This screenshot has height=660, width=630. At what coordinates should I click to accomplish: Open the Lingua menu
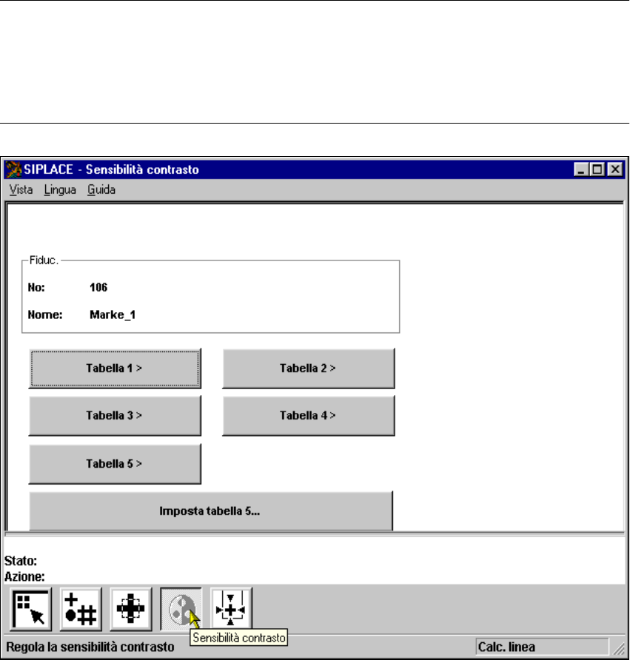[x=60, y=190]
